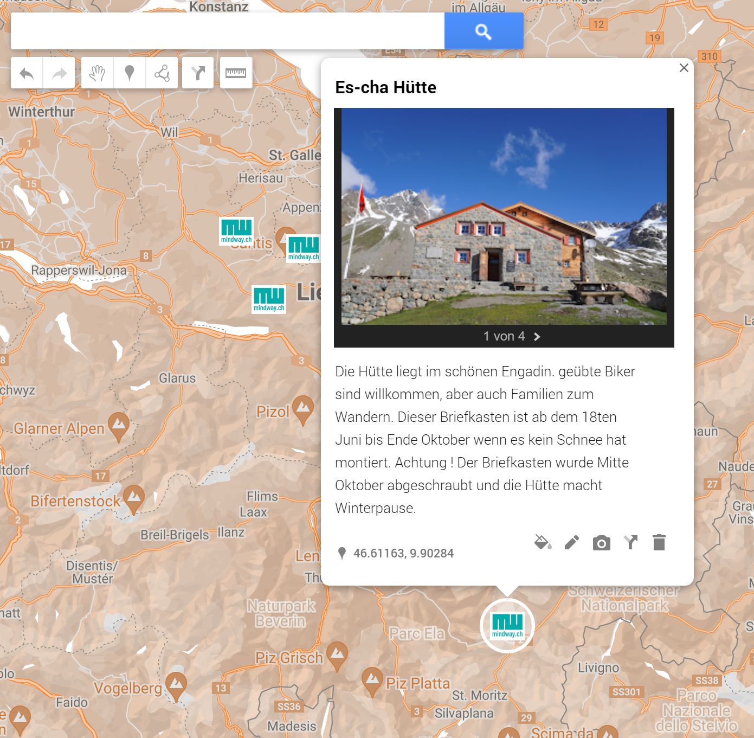The image size is (754, 738).
Task: Click the Piz Platta mountain pin
Action: tap(372, 682)
